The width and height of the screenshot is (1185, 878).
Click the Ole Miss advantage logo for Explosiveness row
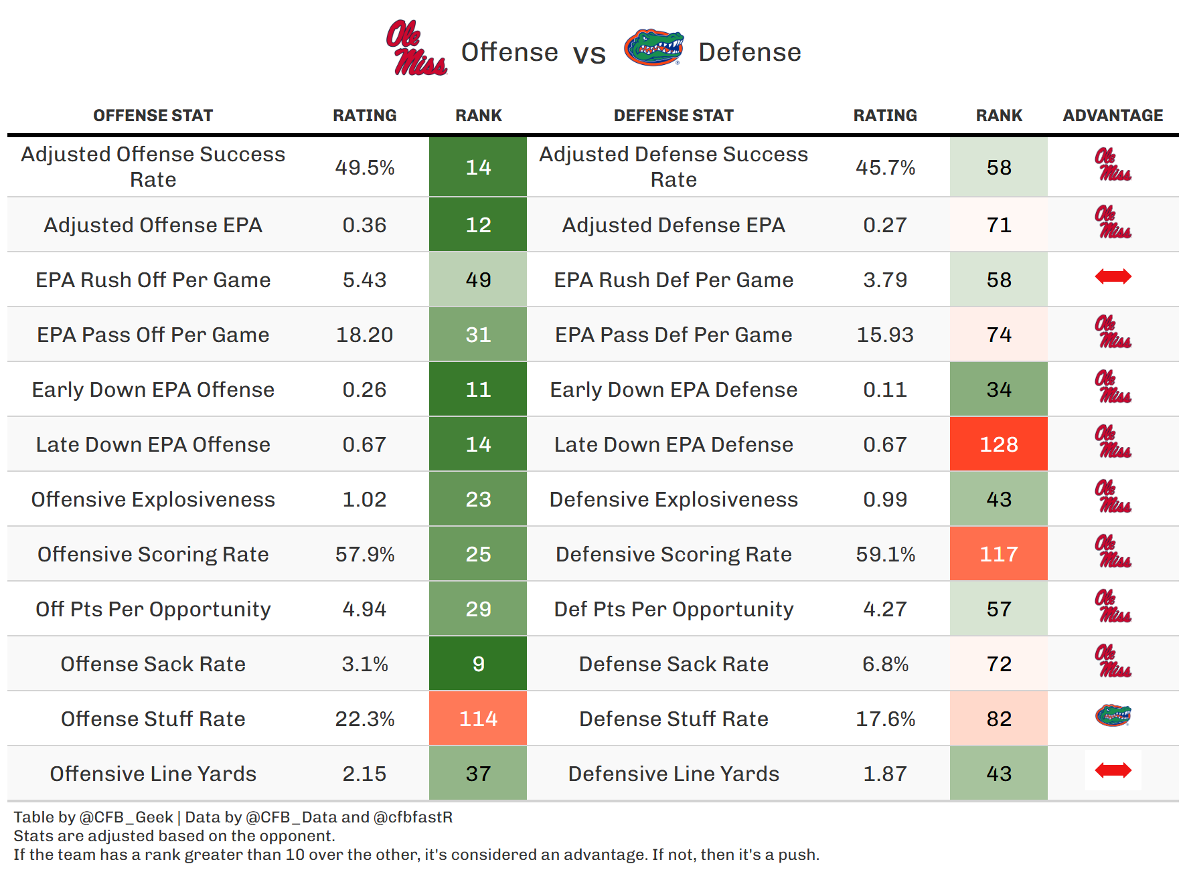click(1113, 497)
